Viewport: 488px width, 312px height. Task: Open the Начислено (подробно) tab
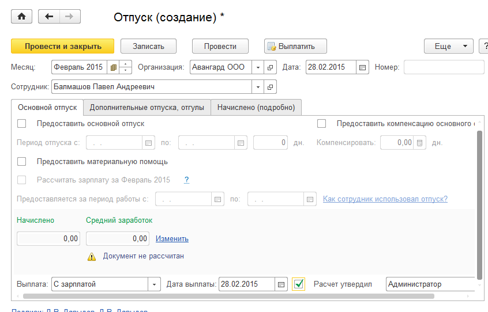click(x=256, y=107)
